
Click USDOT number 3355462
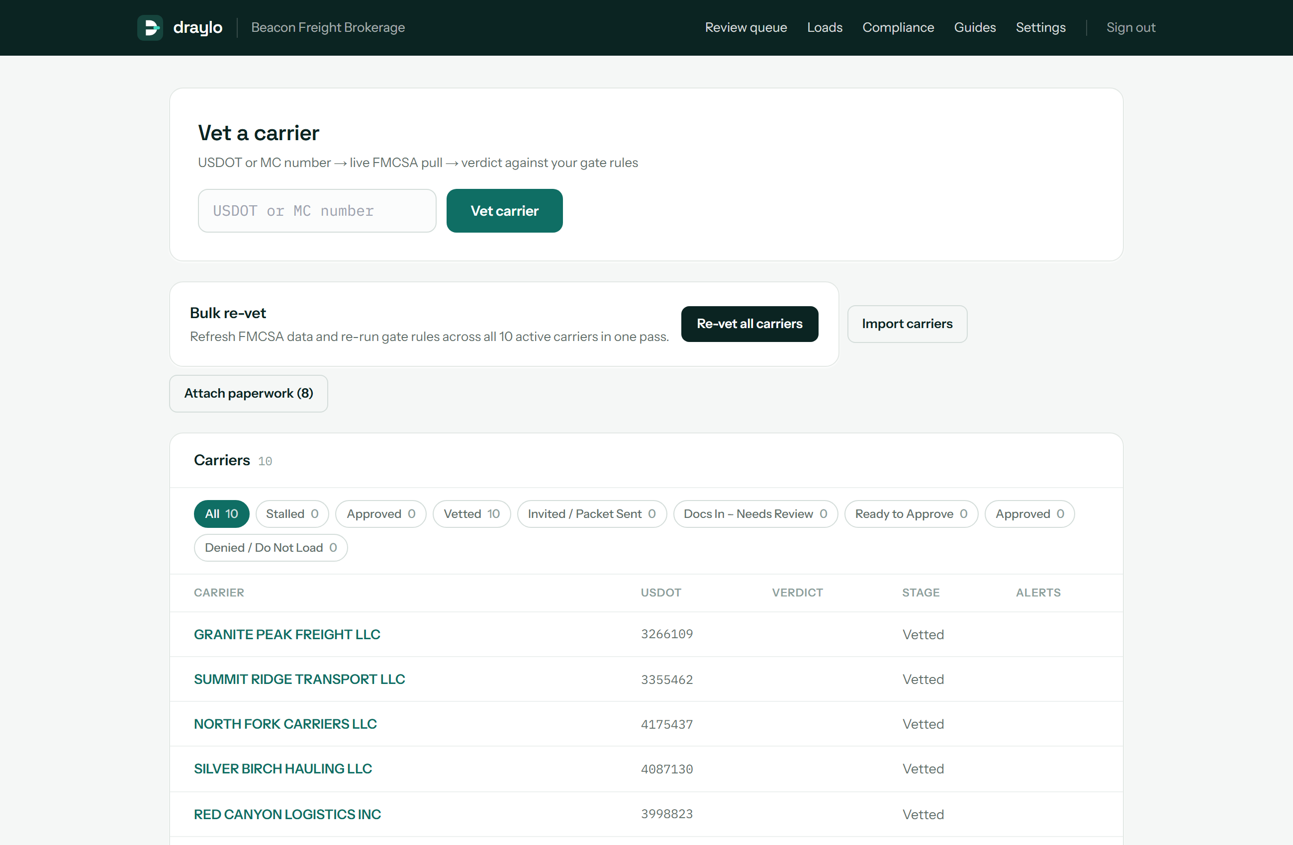(x=666, y=679)
